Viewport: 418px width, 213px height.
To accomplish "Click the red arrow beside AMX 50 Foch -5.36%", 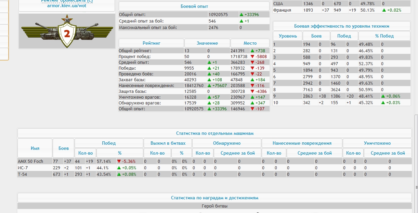I will (119, 161).
